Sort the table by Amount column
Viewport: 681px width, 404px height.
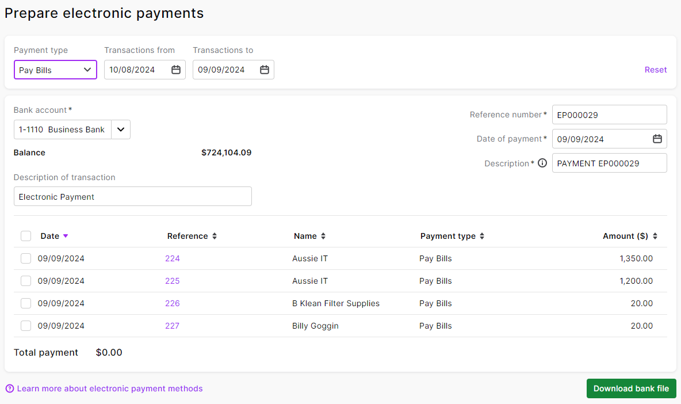[655, 236]
